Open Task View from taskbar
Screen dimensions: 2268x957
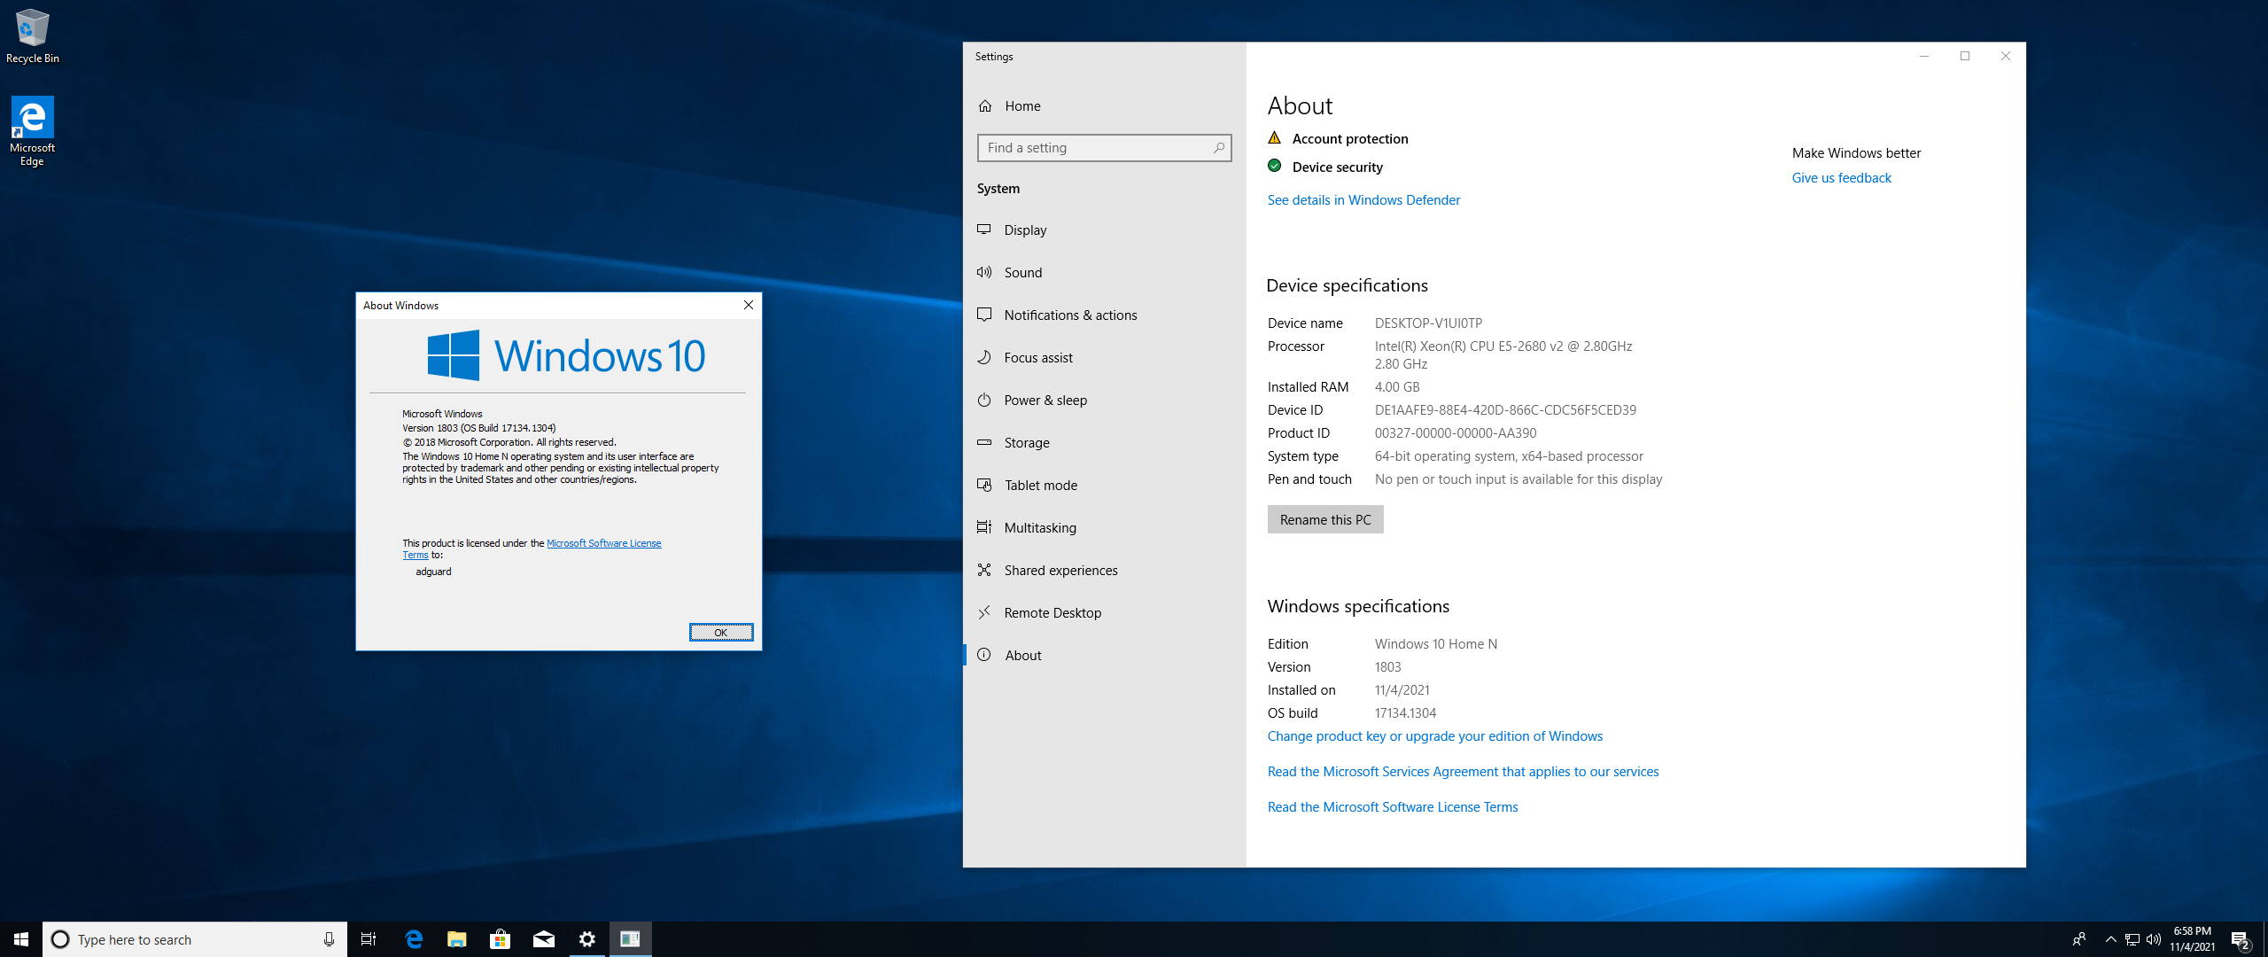[369, 939]
